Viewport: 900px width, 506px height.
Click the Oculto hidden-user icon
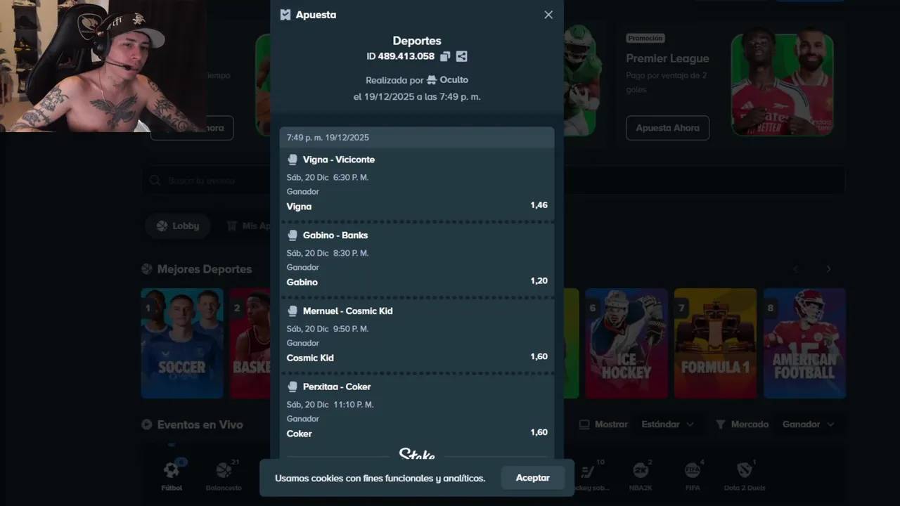point(432,80)
